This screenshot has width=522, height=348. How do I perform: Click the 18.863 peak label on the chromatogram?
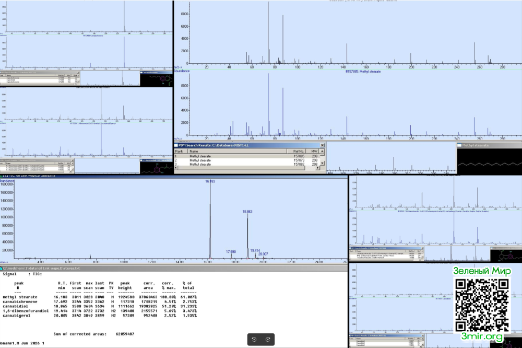coord(247,212)
